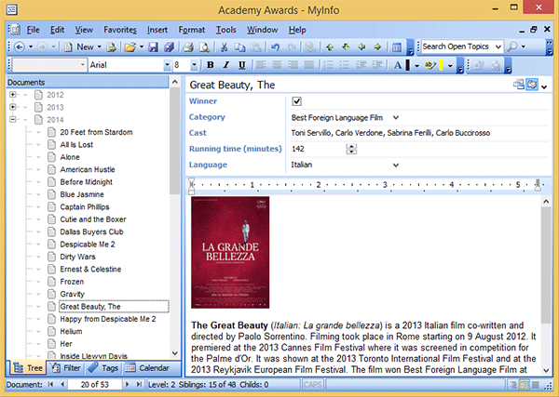Image resolution: width=559 pixels, height=397 pixels.
Task: Open the Language dropdown showing Italian
Action: click(x=396, y=165)
